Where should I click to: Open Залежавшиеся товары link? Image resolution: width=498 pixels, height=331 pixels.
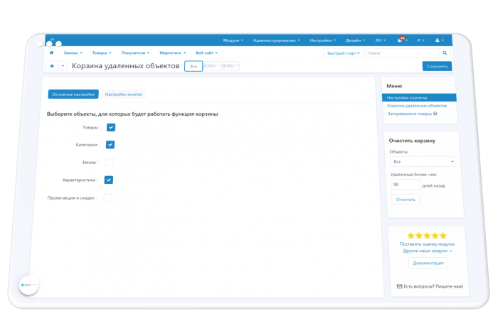pos(410,114)
